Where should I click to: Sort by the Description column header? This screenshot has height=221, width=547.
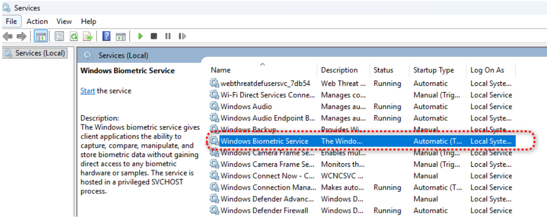click(x=343, y=70)
